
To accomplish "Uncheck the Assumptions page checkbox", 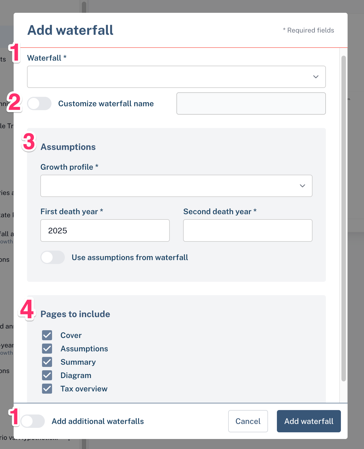I will tap(47, 349).
